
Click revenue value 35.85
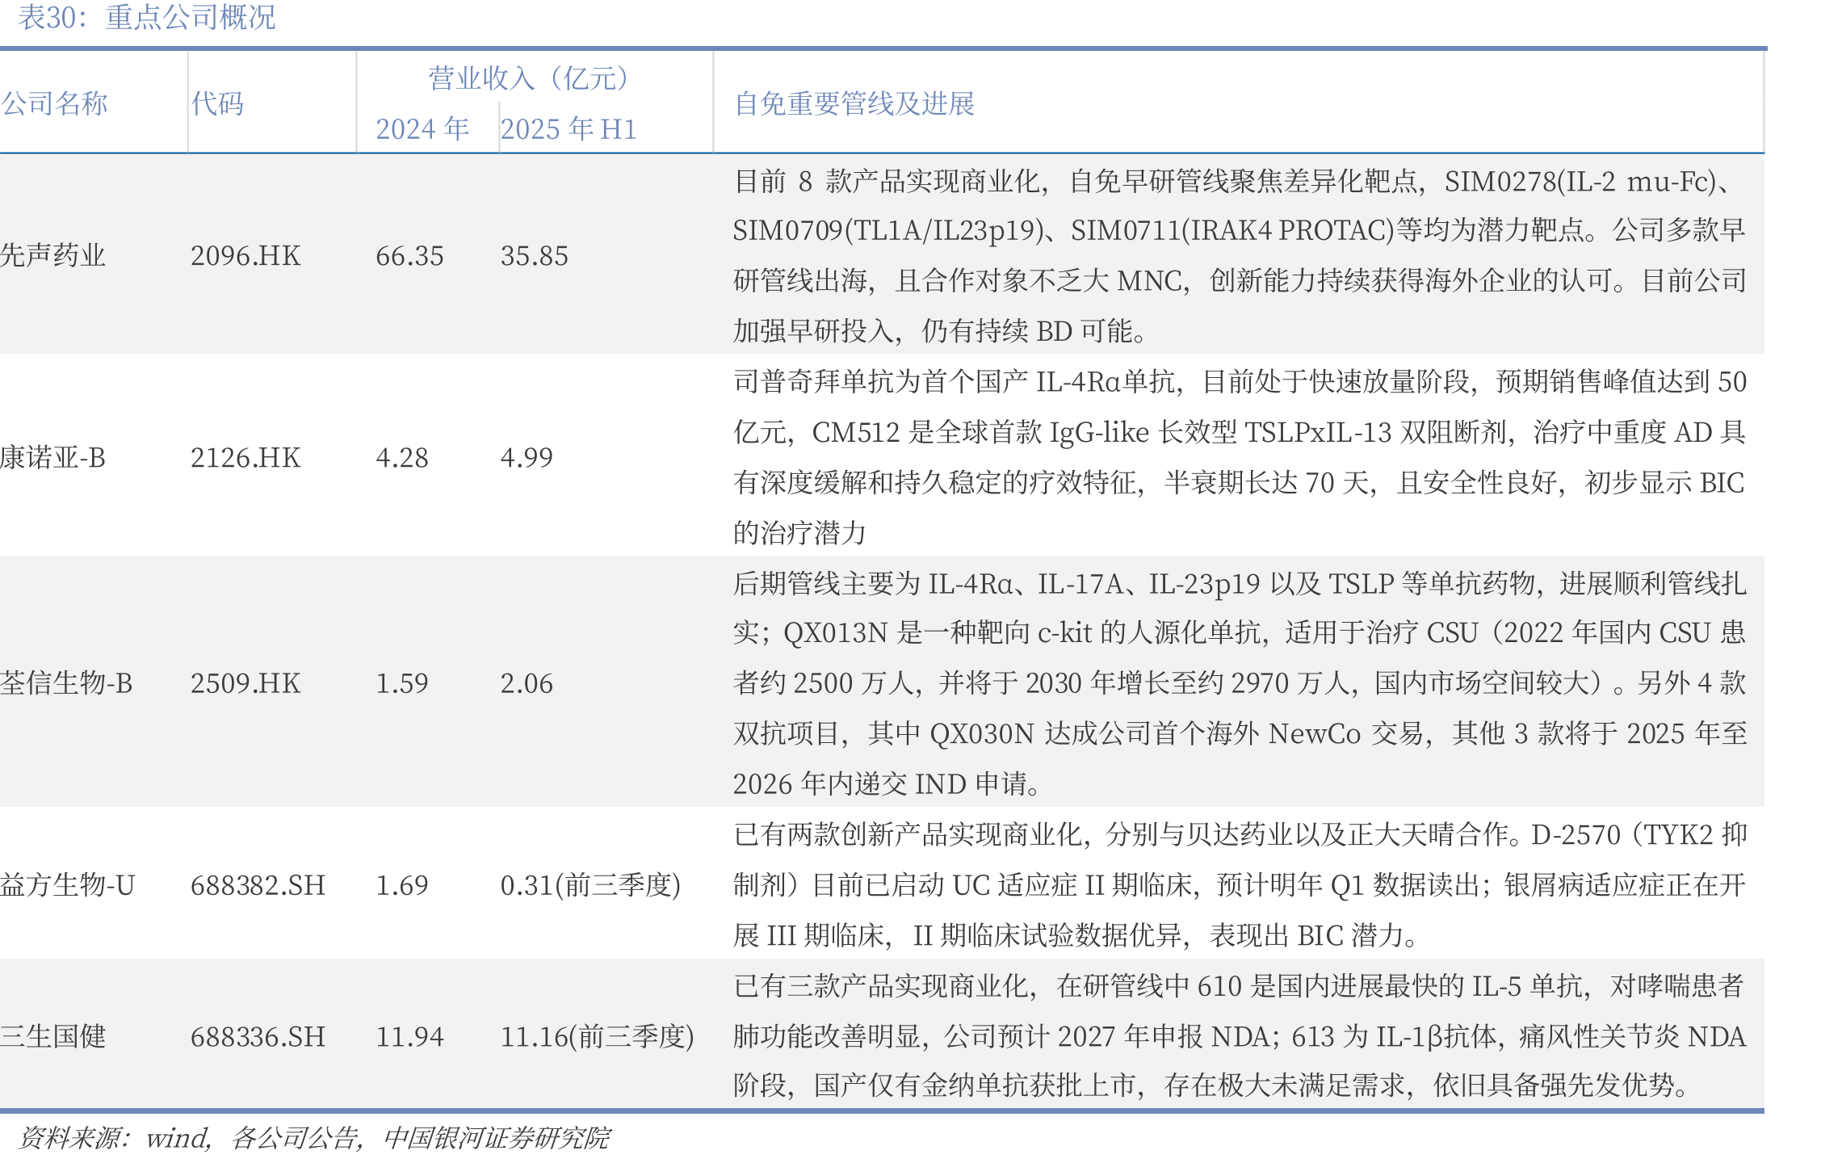click(534, 255)
